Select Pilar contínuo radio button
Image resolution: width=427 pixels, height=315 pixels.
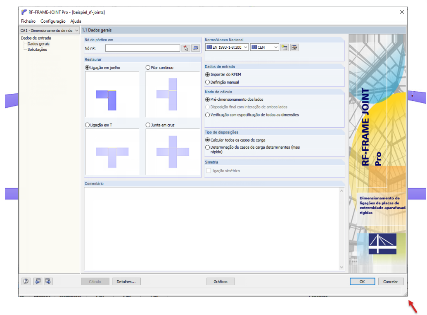pyautogui.click(x=148, y=68)
